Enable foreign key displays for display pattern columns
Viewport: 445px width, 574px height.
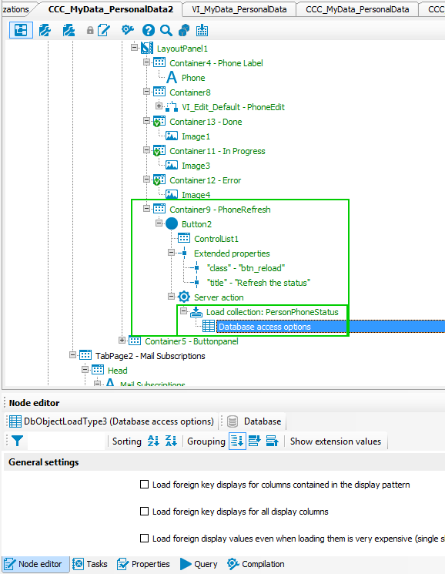[145, 485]
